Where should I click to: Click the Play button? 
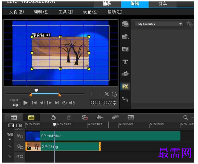click(x=26, y=103)
